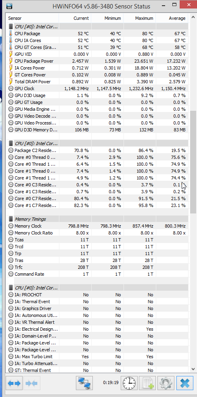Click the Maximum column header
197x397 pixels.
(140, 18)
